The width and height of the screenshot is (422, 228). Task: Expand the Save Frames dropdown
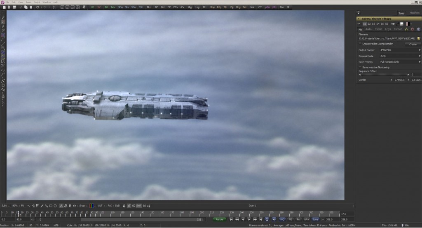point(399,62)
